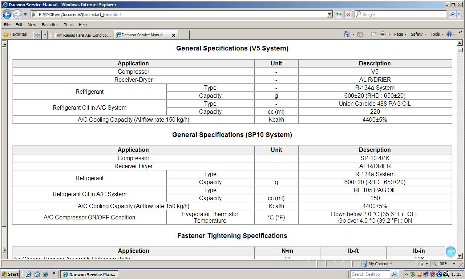Open the Home page icon

click(347, 34)
